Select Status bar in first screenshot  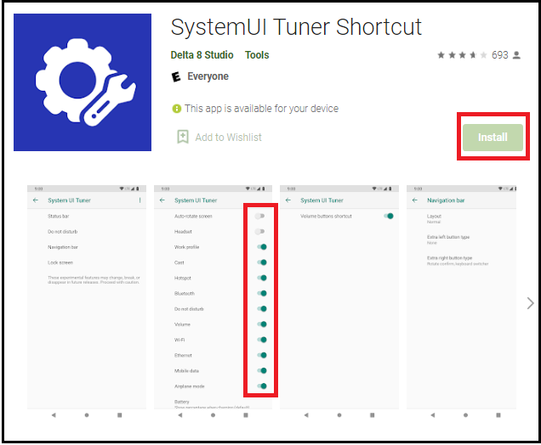point(59,216)
